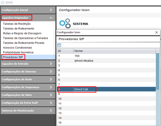The width and height of the screenshot is (161, 126).
Task: Select Tabelas de Restrição menu item
Action: (x=17, y=24)
